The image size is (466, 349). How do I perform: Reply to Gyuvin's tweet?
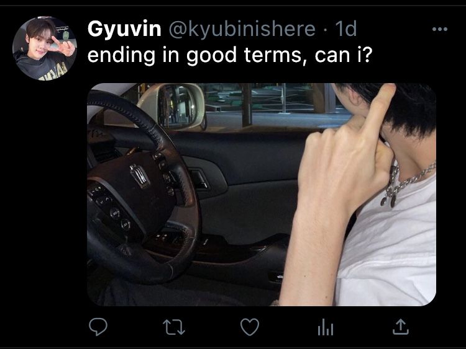click(x=98, y=327)
